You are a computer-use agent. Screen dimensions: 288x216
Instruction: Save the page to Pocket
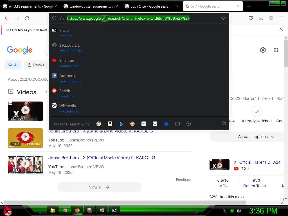(251, 18)
